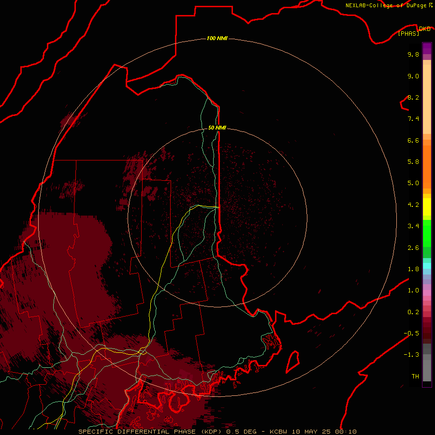
Task: Click the purple top band of color bar
Action: click(427, 48)
